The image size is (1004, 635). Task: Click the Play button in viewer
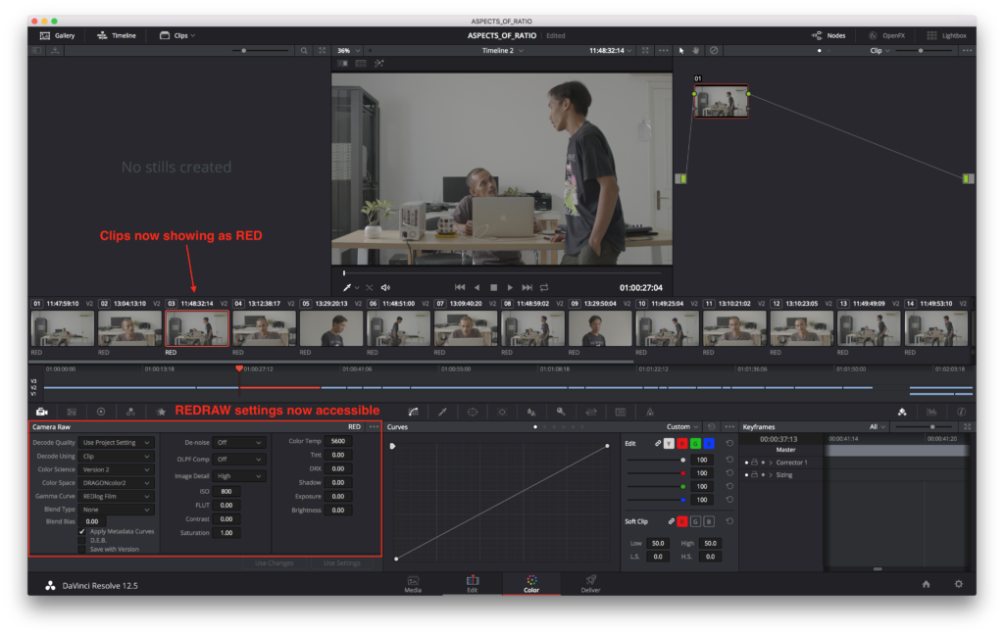pyautogui.click(x=510, y=287)
